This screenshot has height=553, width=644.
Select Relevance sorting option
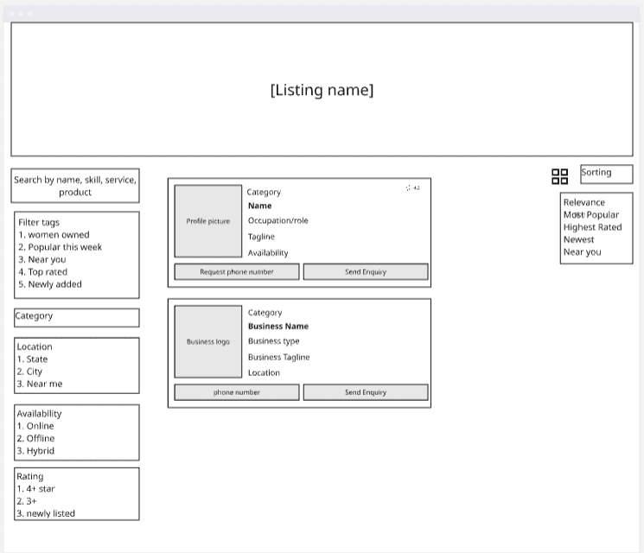tap(584, 202)
